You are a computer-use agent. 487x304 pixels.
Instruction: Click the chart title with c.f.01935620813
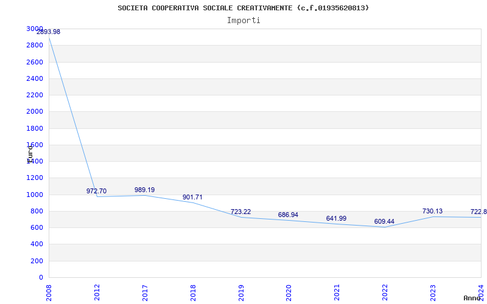243,8
